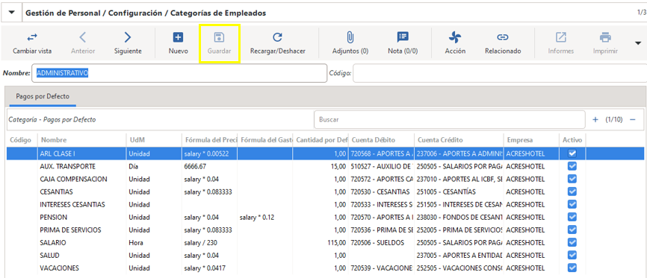Select the INTERESES CESANTIAS row
Viewport: 647px width, 278px height.
[325, 204]
